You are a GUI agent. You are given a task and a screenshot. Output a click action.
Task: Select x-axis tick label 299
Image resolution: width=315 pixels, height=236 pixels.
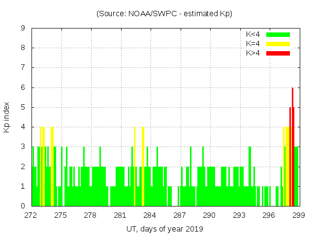click(298, 215)
